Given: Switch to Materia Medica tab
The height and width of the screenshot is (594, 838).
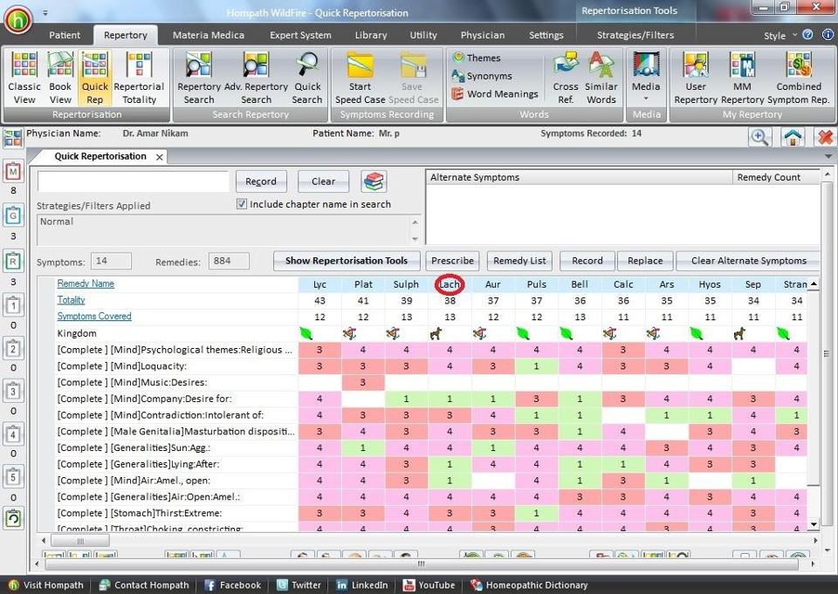Looking at the screenshot, I should pos(209,35).
